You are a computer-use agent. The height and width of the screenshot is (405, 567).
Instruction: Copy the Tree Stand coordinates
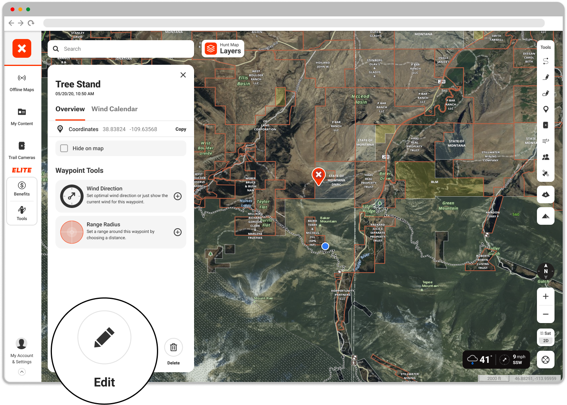tap(180, 129)
